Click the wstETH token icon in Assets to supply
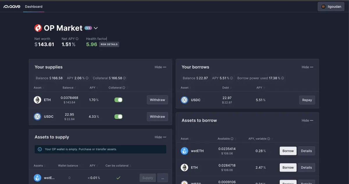This screenshot has height=184, width=349. tap(38, 178)
